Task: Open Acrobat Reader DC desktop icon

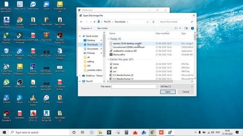Action: coord(60,38)
